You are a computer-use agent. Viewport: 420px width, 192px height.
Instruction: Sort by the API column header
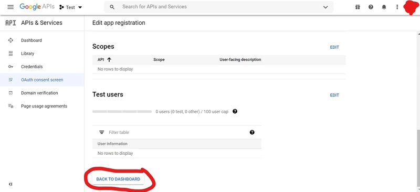pos(101,59)
